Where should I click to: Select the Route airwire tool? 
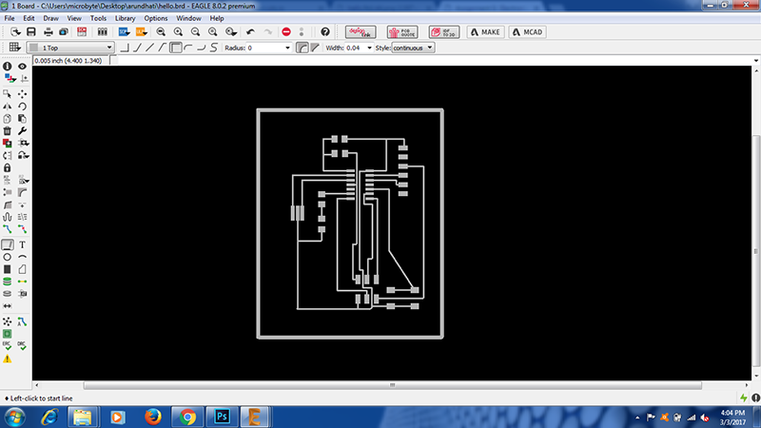point(8,229)
